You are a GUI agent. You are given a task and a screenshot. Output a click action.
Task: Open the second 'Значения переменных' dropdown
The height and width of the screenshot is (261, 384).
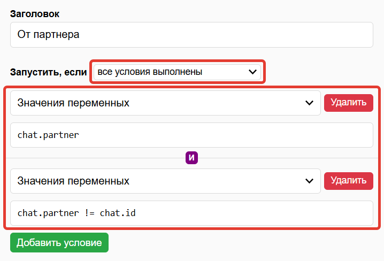(165, 181)
